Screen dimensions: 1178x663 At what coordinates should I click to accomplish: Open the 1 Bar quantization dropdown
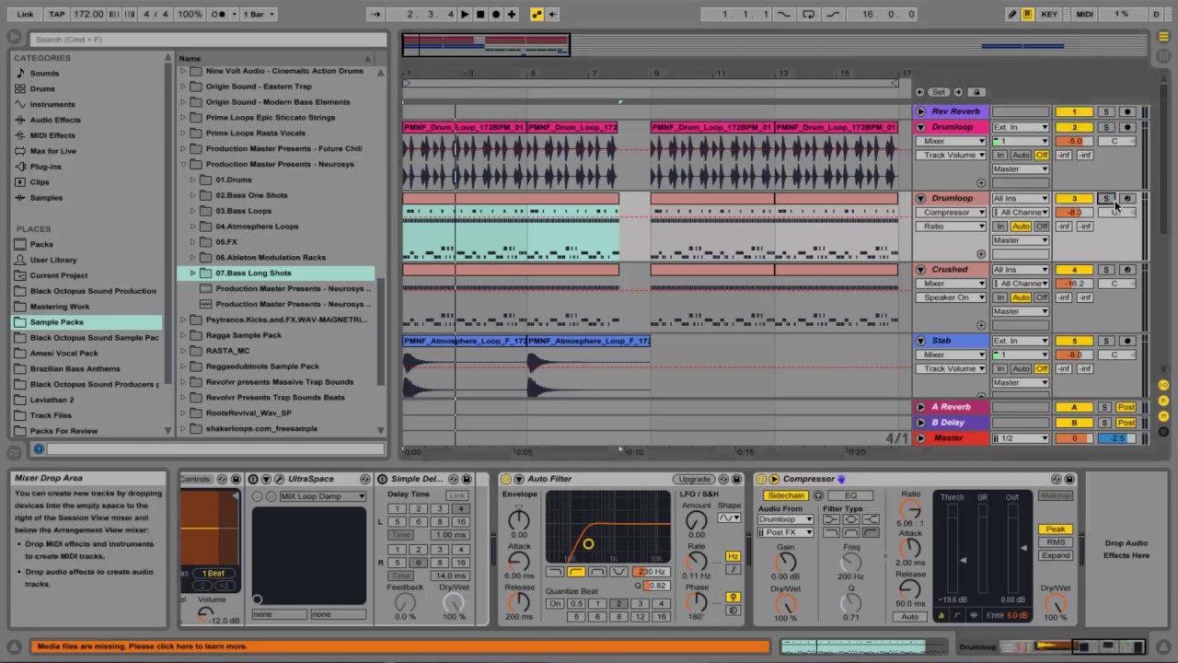tap(258, 14)
